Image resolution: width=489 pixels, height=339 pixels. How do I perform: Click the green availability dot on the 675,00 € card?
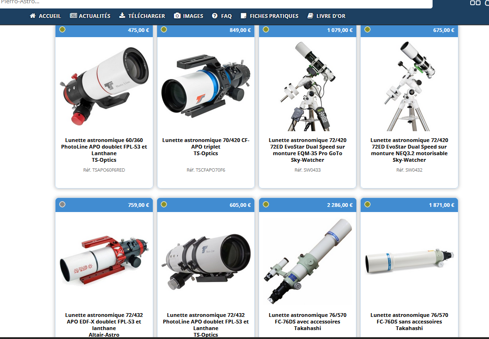368,30
